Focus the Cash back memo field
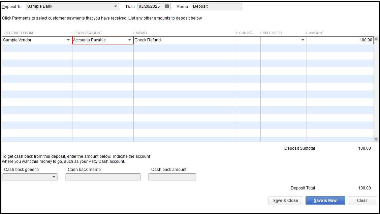This screenshot has width=380, height=214. coord(103,177)
